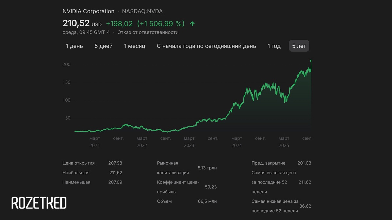The width and height of the screenshot is (392, 220).
Task: Click the 50 y-axis label
Action: pyautogui.click(x=68, y=118)
